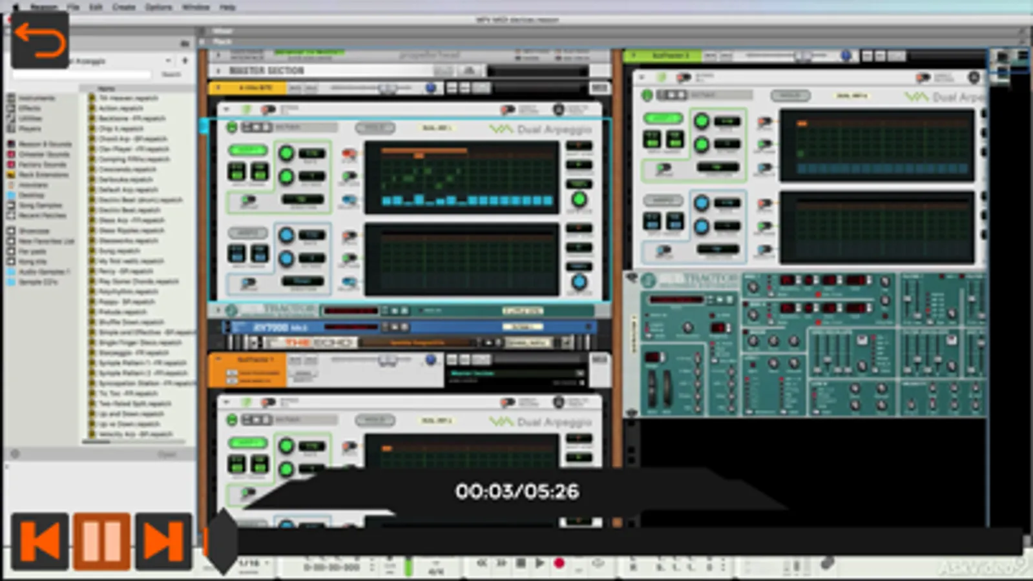Fold the first yellow mix channel strip
Screen dimensions: 1033x581
pos(218,87)
